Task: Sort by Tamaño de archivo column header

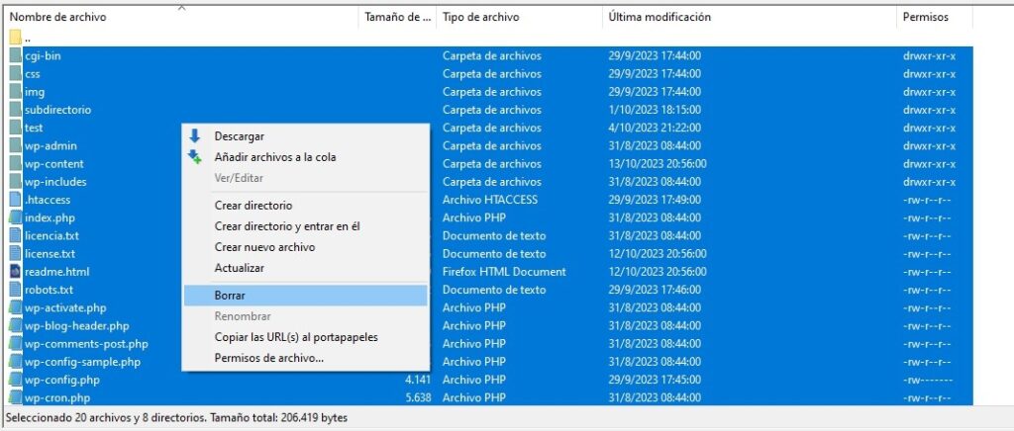Action: (x=397, y=17)
